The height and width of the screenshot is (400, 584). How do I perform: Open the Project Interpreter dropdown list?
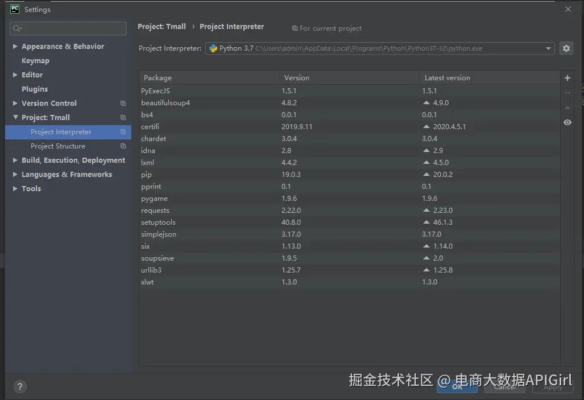point(548,48)
